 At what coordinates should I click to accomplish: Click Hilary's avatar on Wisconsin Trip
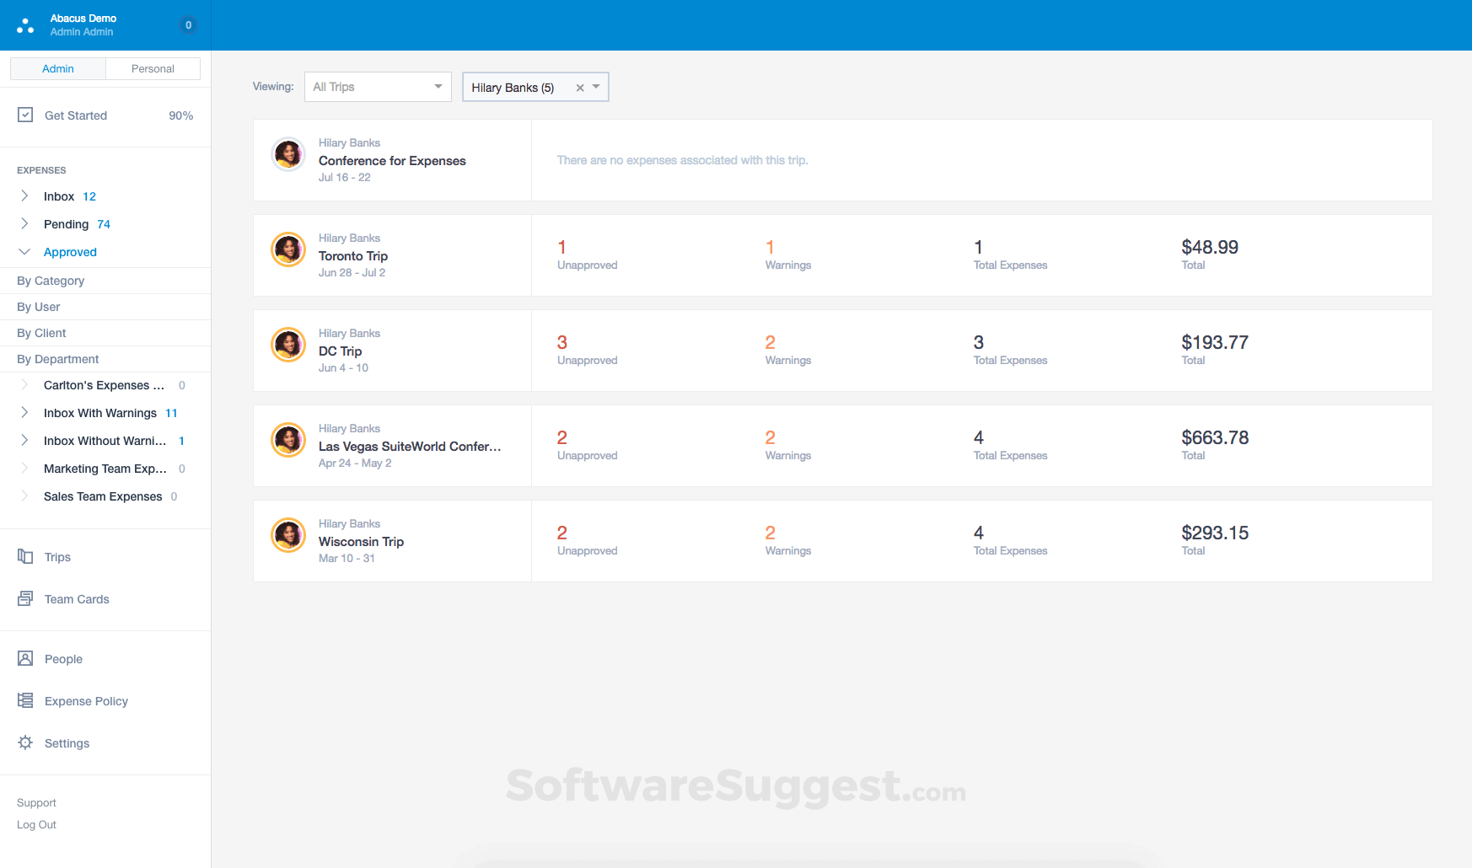288,535
